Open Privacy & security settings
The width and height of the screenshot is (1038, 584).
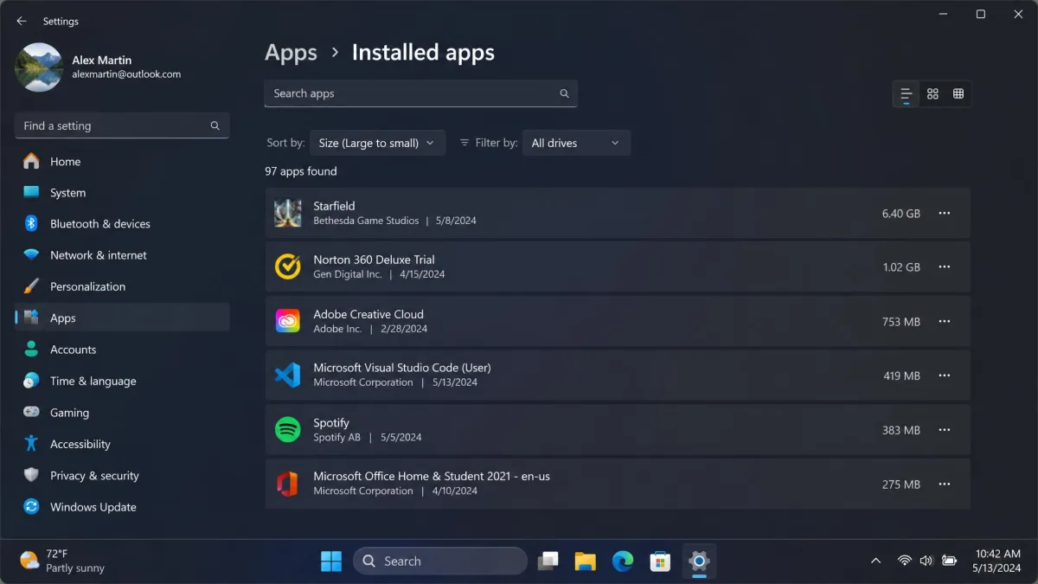point(122,475)
